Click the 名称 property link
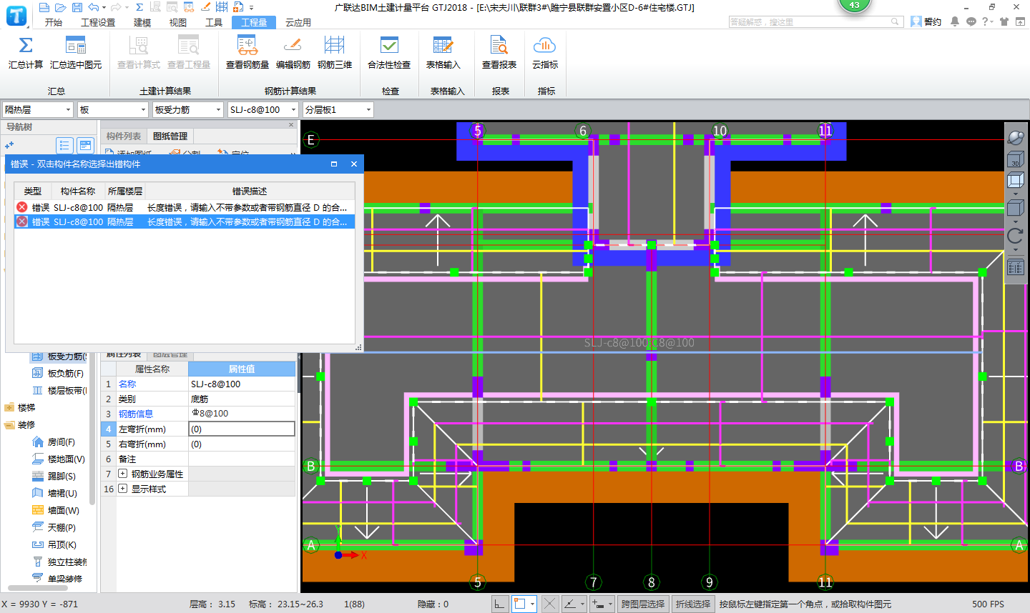1030x613 pixels. coord(127,384)
